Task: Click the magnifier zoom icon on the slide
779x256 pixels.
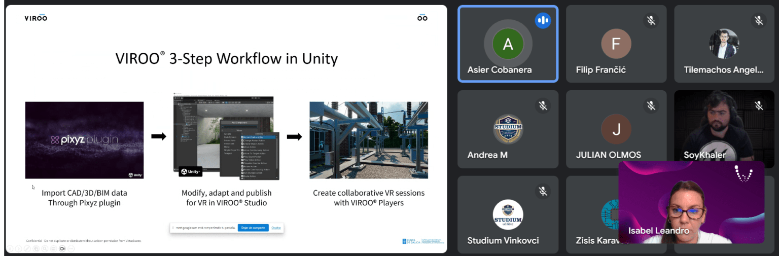Action: (45, 249)
